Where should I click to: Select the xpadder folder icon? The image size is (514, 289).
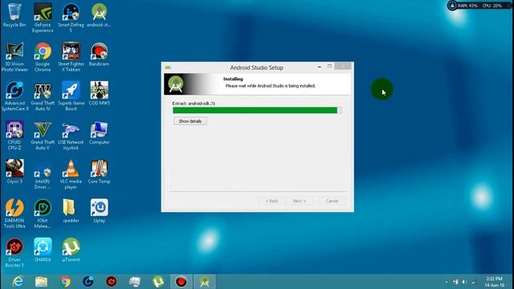[x=71, y=210]
